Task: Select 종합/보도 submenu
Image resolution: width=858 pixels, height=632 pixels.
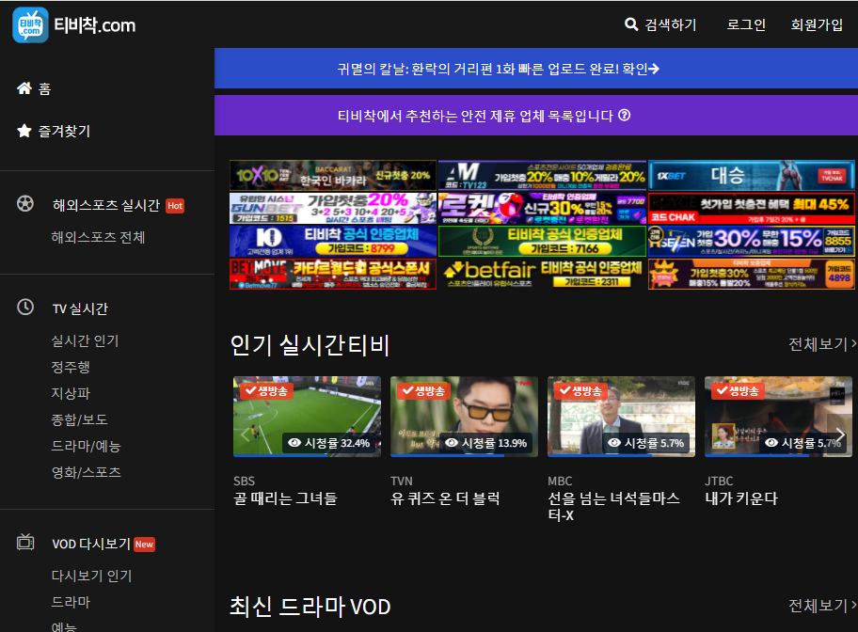Action: pos(79,419)
